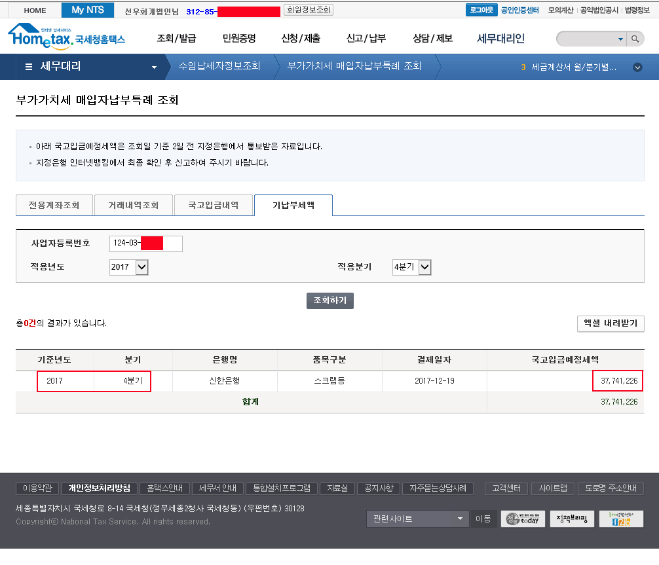Click the 국세상담센터 126 banner

(620, 519)
